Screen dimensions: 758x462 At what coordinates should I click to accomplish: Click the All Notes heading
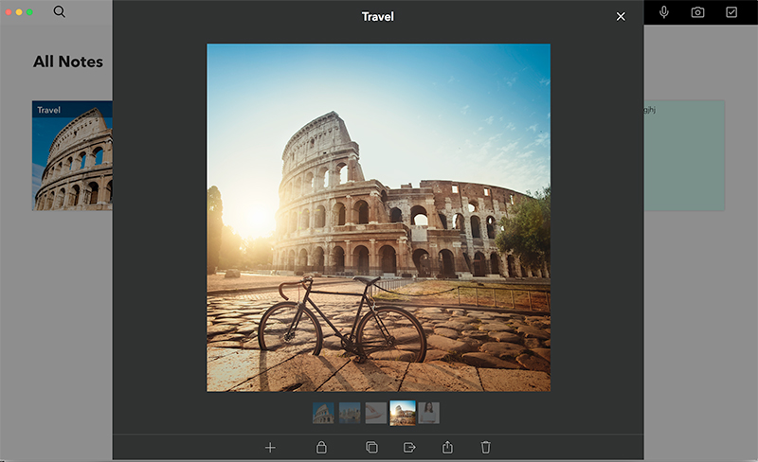pos(68,62)
